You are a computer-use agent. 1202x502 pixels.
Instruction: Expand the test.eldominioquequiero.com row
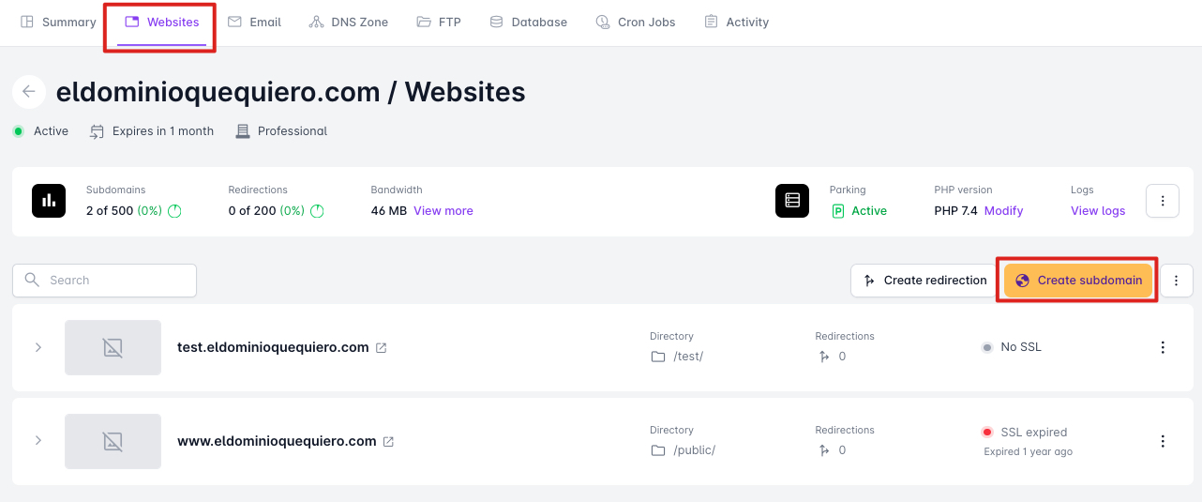pos(38,347)
